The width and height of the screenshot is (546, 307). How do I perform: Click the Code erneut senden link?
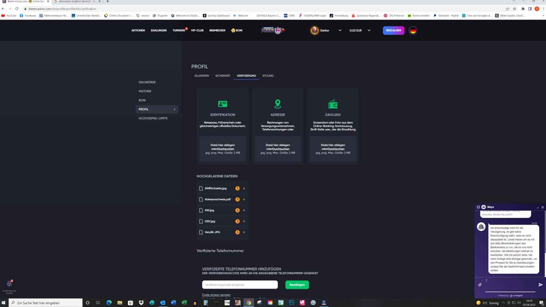(x=216, y=295)
